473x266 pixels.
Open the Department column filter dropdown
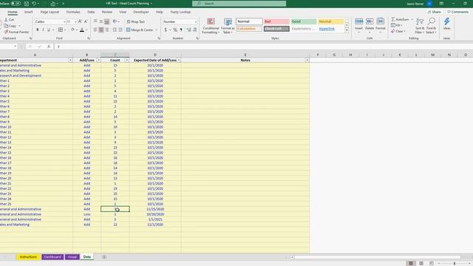coord(70,61)
